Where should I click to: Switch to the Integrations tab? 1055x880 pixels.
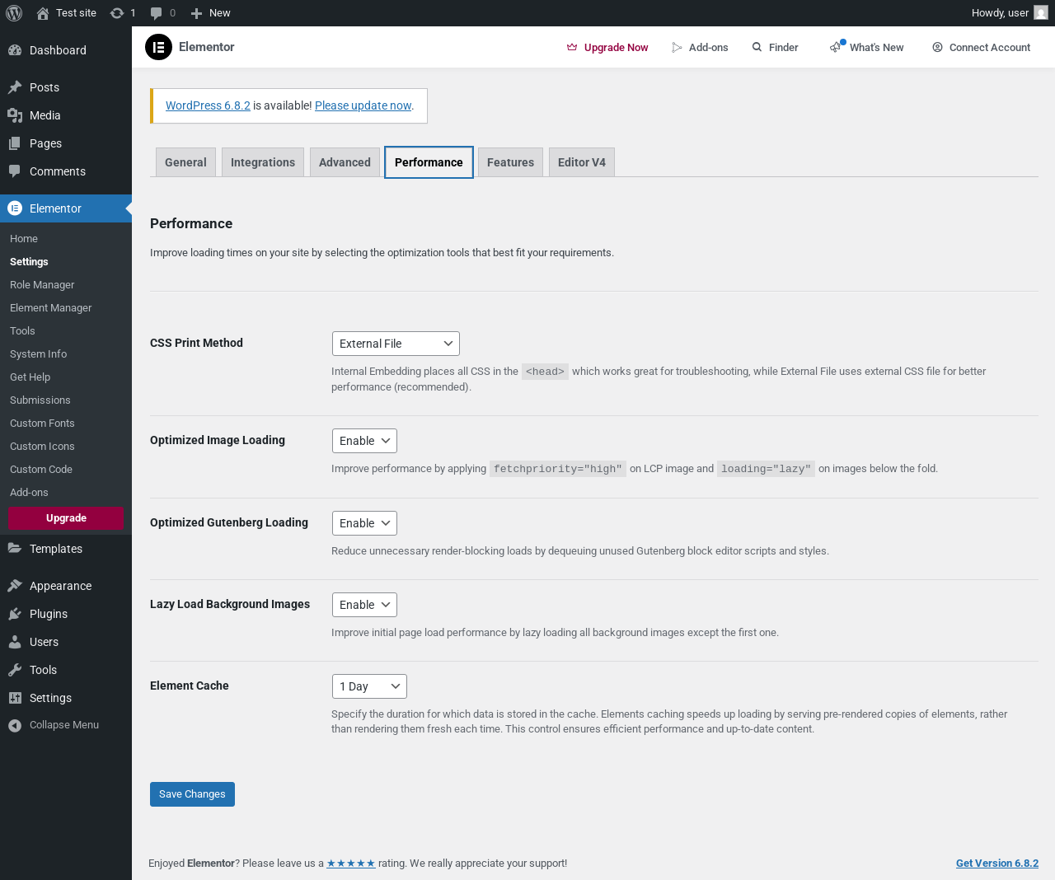(263, 162)
